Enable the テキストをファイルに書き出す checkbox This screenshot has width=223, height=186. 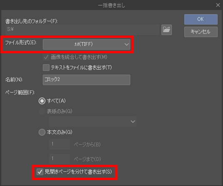click(x=46, y=68)
